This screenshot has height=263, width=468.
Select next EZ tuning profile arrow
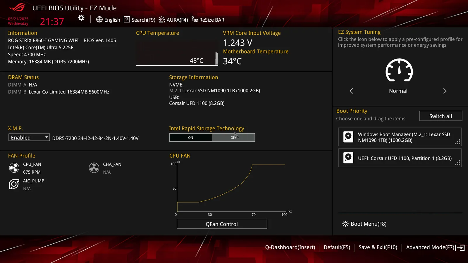[445, 91]
